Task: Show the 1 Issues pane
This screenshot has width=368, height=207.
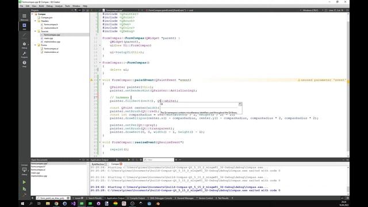Action: (x=78, y=198)
